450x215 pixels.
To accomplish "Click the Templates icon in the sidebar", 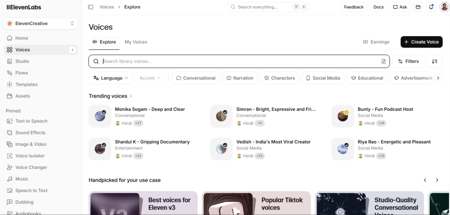I will pyautogui.click(x=10, y=84).
